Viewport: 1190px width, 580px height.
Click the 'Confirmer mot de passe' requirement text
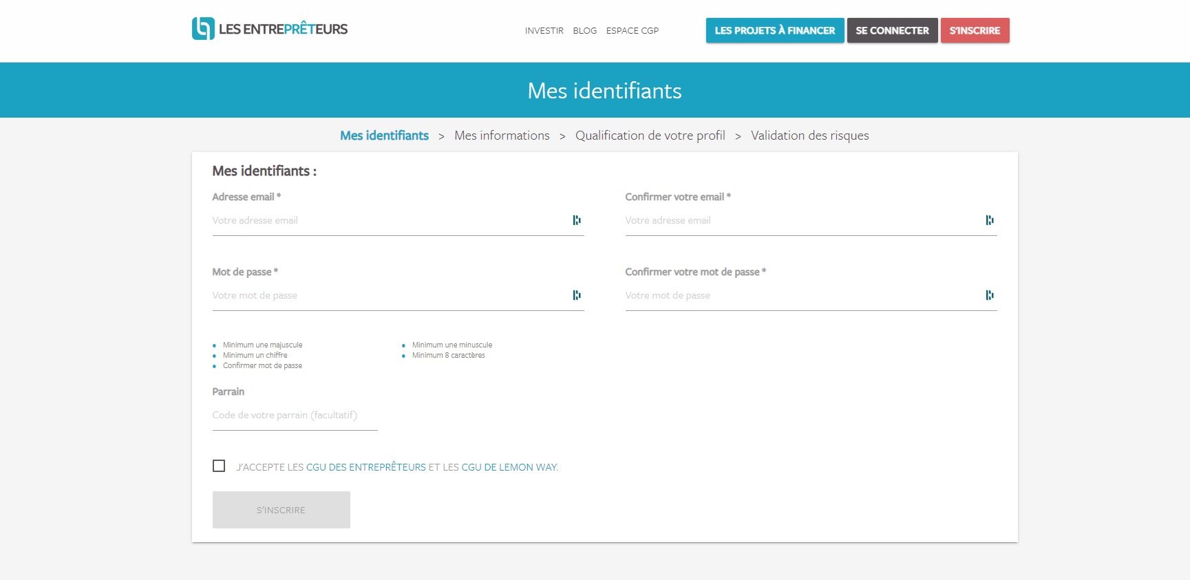pyautogui.click(x=262, y=366)
